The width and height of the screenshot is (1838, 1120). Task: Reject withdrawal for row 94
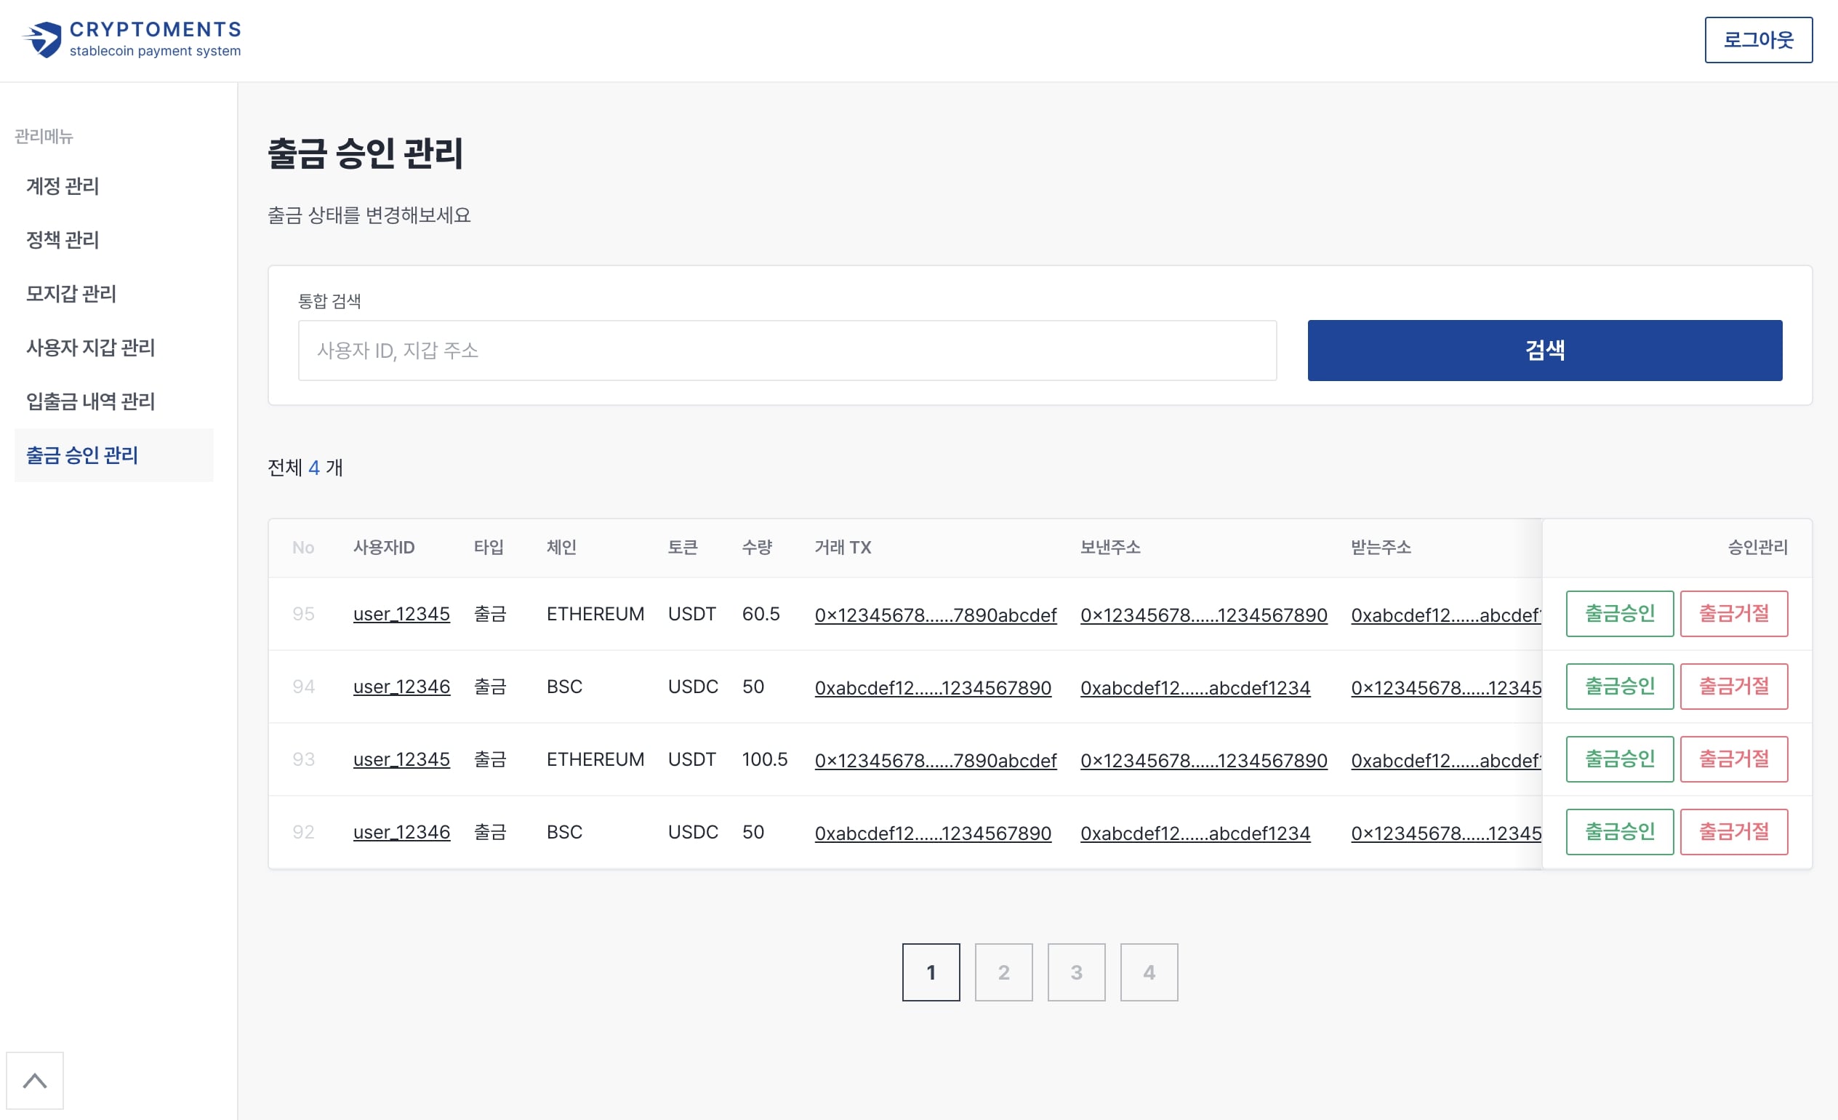(x=1733, y=686)
